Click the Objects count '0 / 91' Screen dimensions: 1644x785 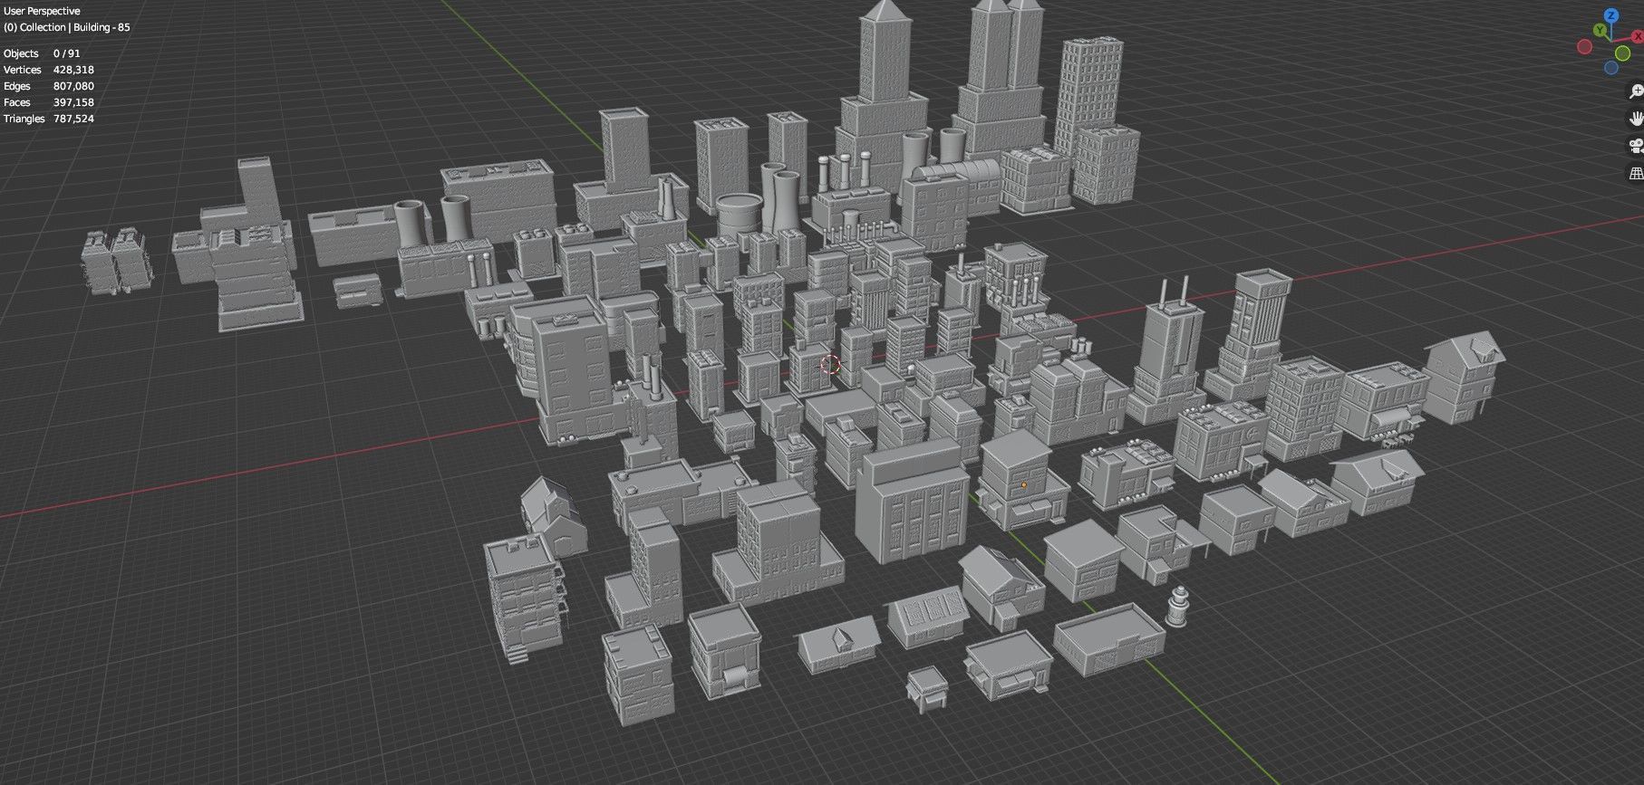(67, 53)
